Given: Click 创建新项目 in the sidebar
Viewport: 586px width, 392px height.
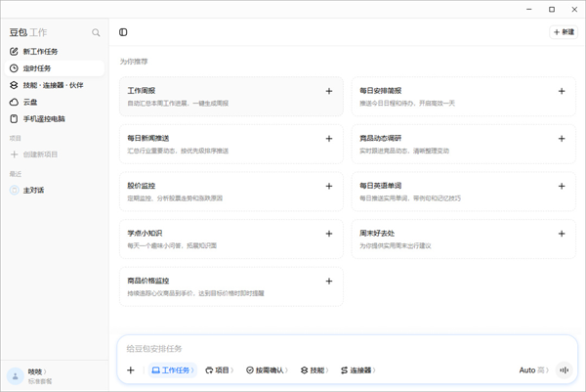Looking at the screenshot, I should tap(54, 154).
